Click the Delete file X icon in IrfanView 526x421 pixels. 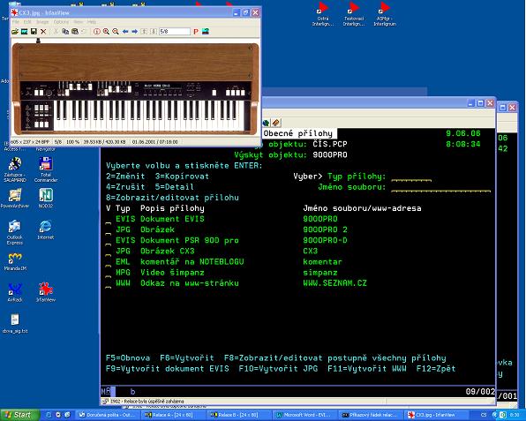(43, 32)
